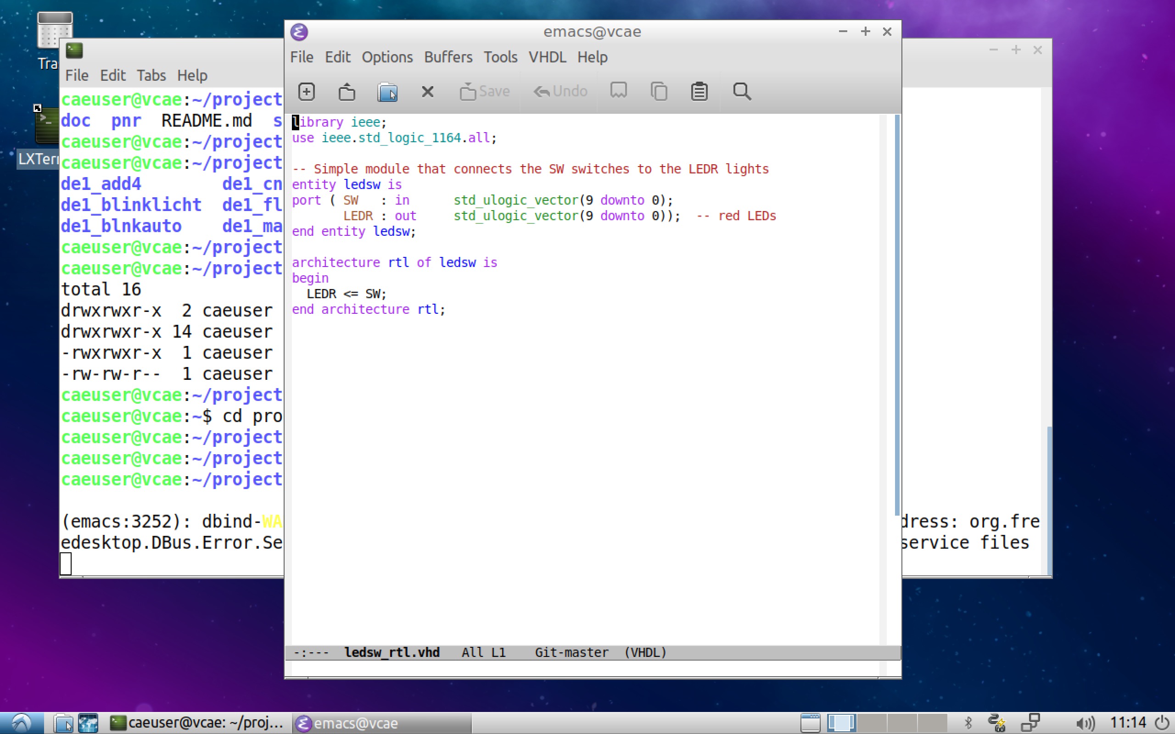Click the Git-master mode line indicator

[x=571, y=652]
